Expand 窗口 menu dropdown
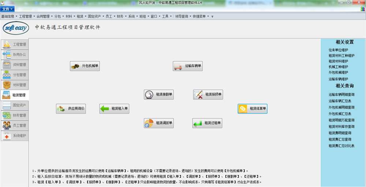 tap(156, 16)
